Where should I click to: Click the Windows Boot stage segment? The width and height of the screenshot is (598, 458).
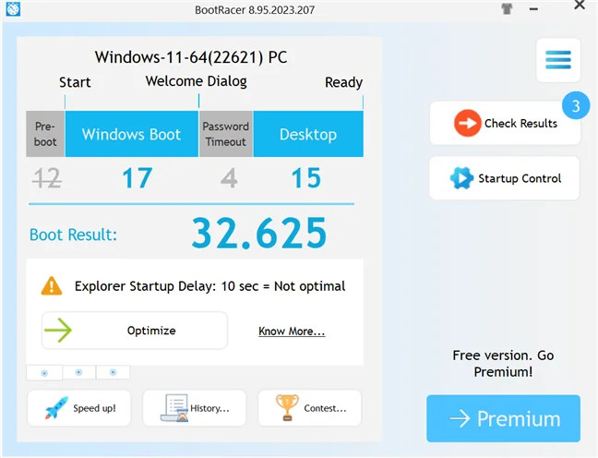pyautogui.click(x=132, y=134)
